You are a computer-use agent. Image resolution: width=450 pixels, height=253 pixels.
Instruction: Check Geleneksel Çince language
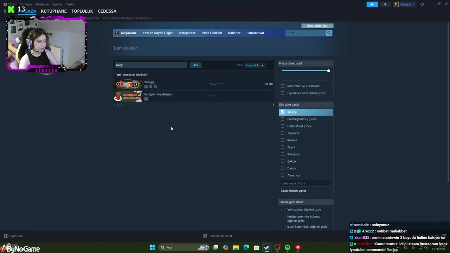point(283,126)
